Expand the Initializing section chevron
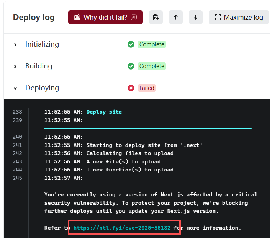This screenshot has height=238, width=270. [x=15, y=45]
